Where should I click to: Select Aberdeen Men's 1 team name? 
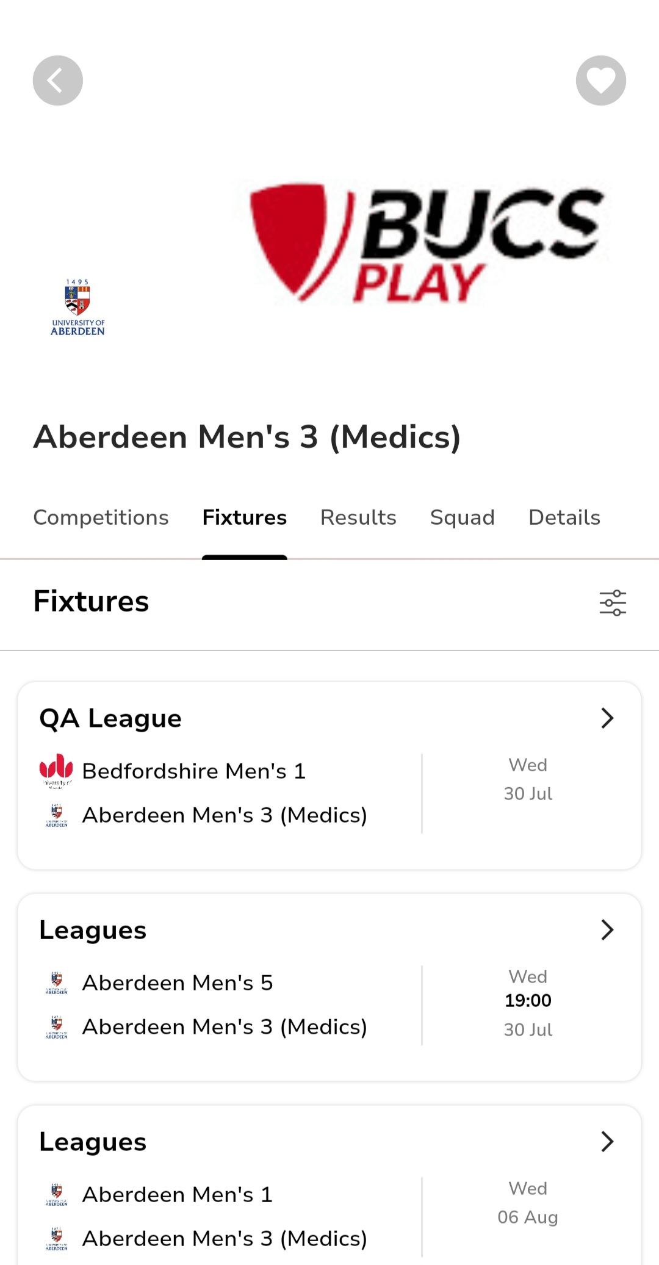[x=177, y=1195]
